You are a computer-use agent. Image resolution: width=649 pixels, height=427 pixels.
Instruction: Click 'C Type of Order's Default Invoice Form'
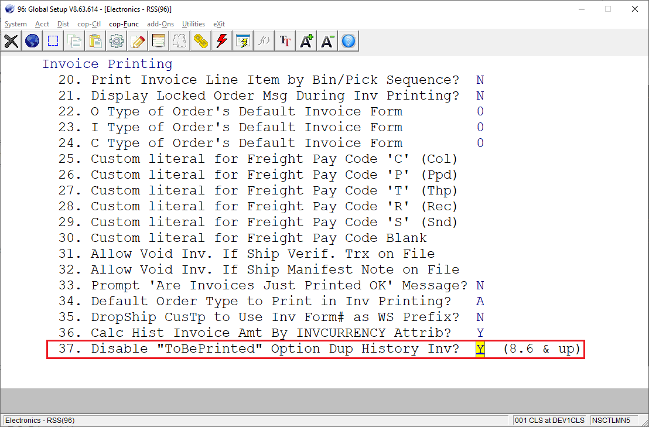(247, 143)
